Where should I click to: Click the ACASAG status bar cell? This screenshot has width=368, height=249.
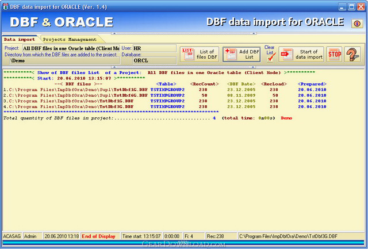[12, 236]
